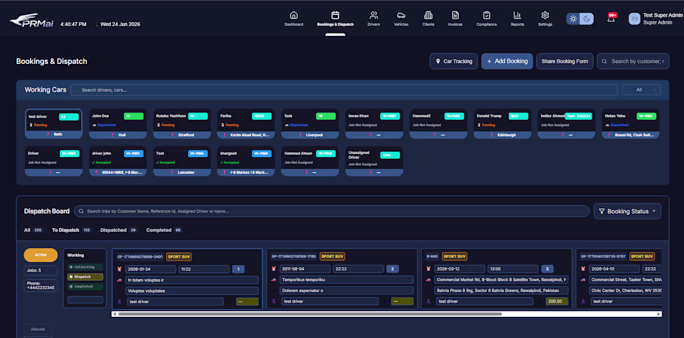Click date field 2009-01-24
The width and height of the screenshot is (684, 338).
coord(150,269)
